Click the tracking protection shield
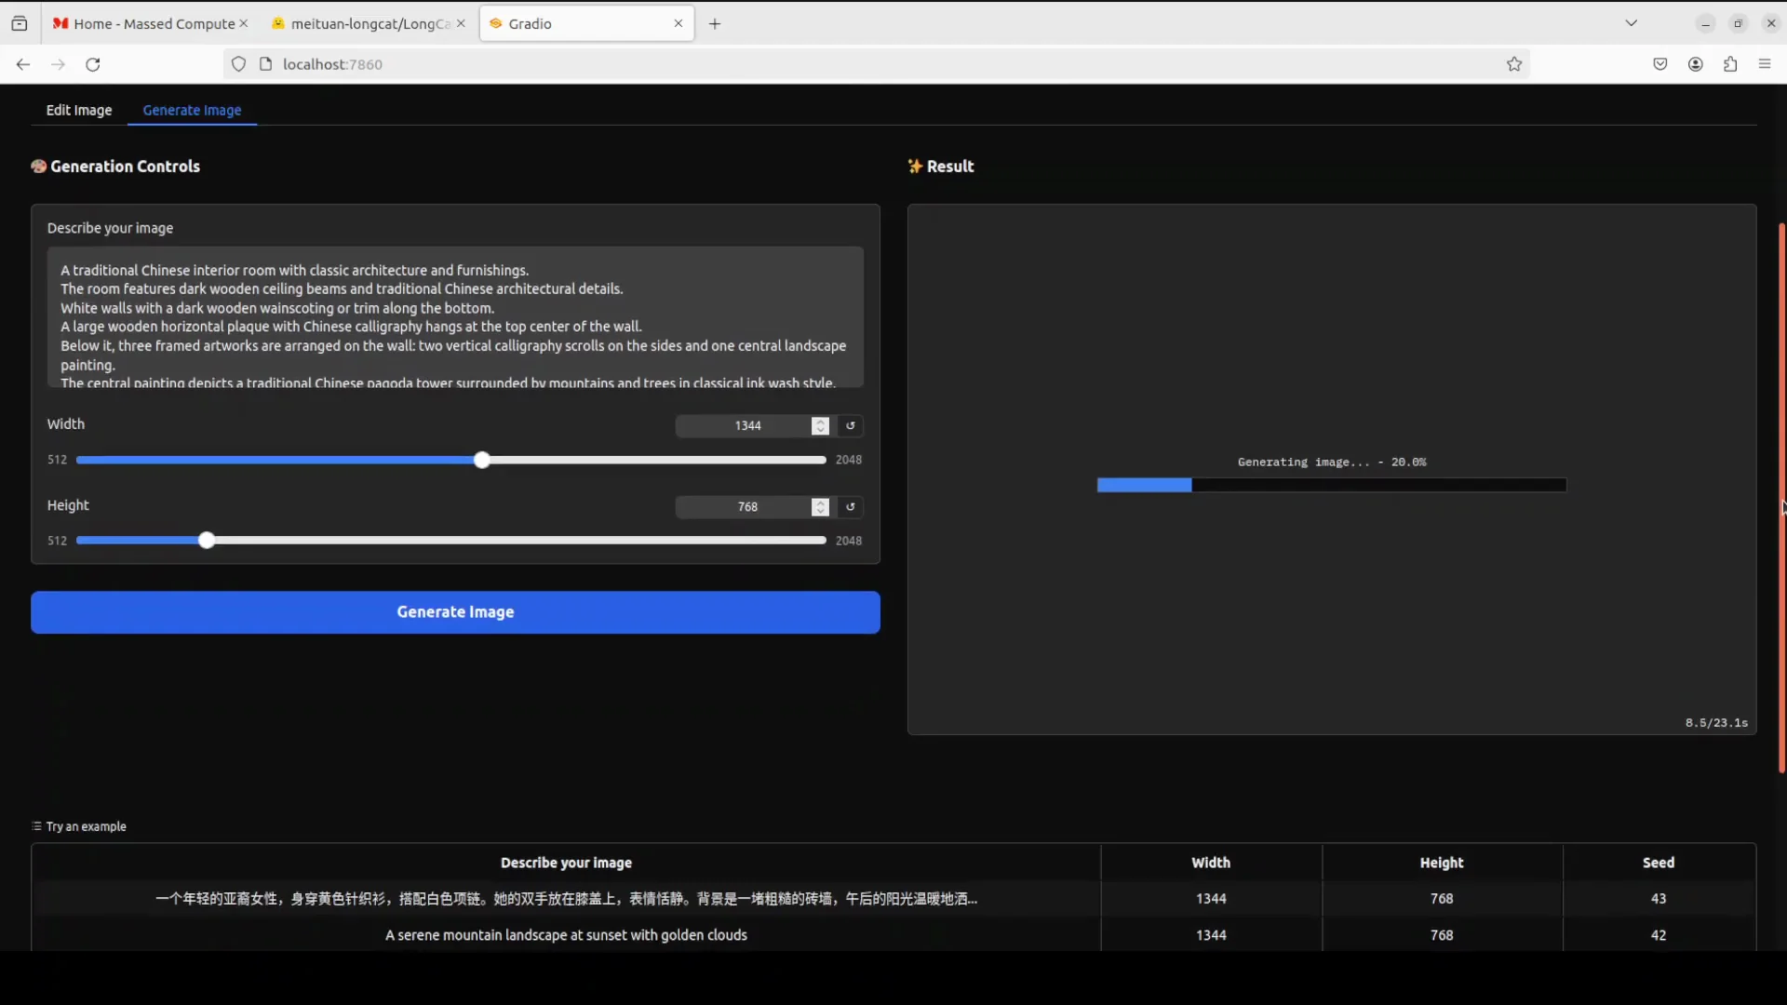 (238, 64)
